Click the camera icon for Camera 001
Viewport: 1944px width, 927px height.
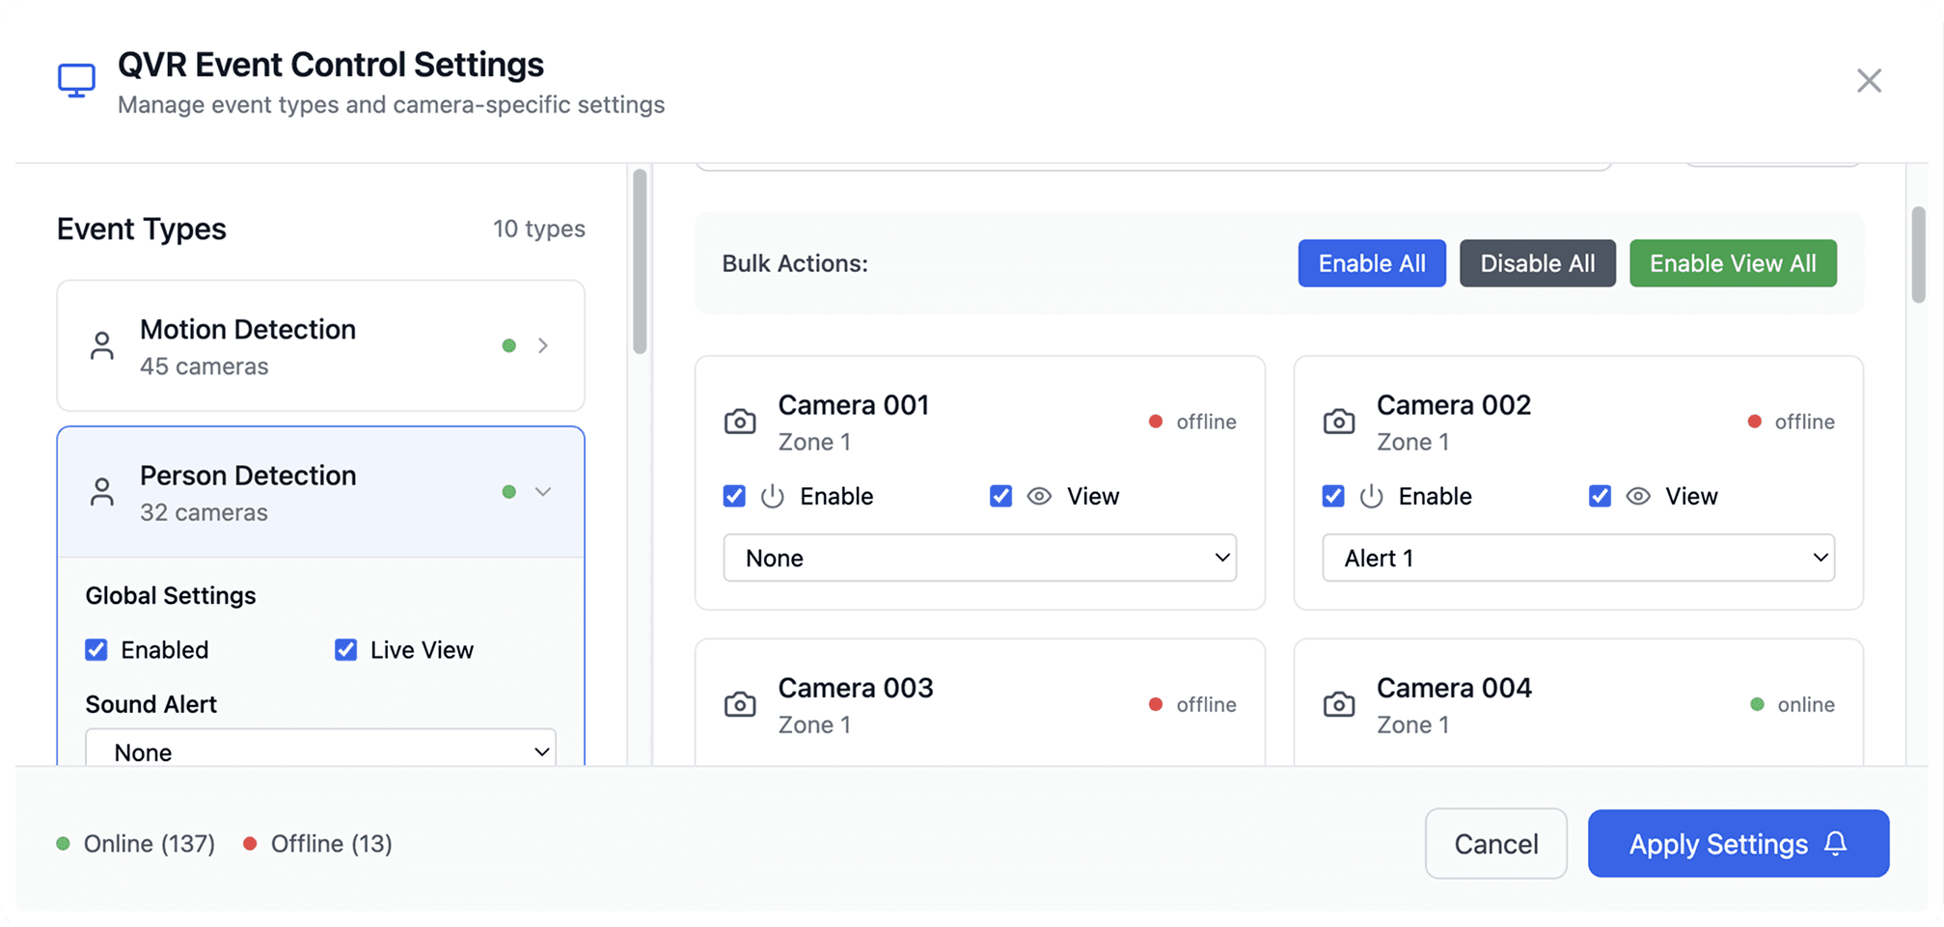740,422
